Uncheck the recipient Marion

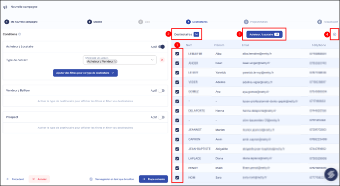(177, 130)
